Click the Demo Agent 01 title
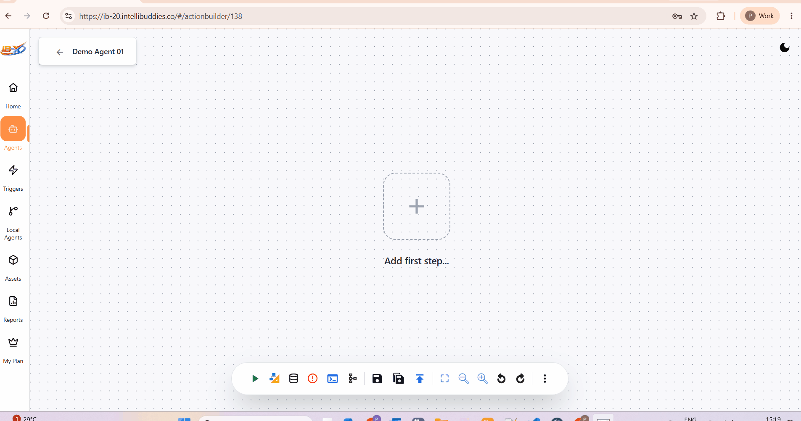The image size is (801, 421). point(98,52)
